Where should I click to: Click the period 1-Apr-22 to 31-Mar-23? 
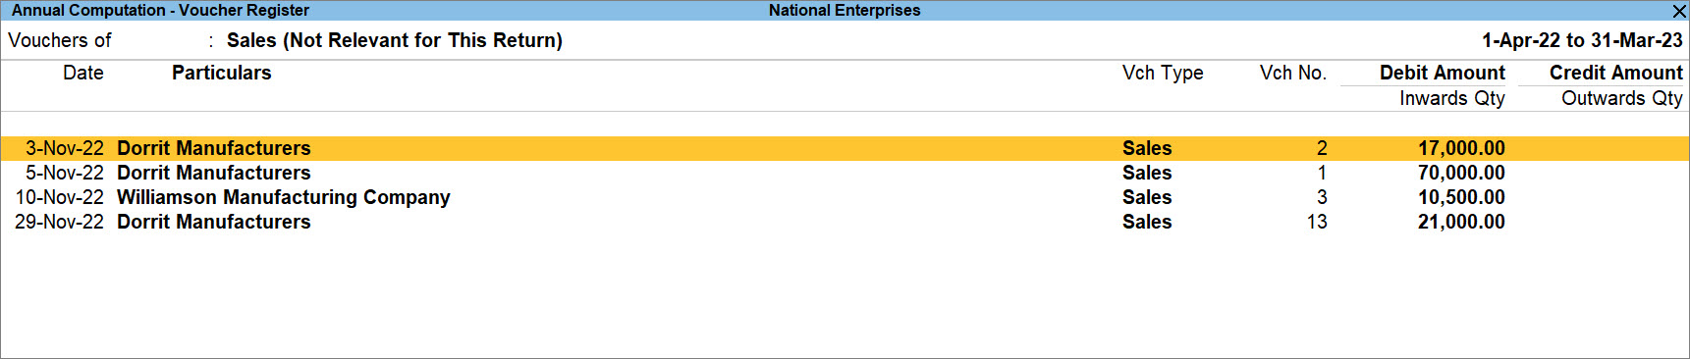[1582, 40]
